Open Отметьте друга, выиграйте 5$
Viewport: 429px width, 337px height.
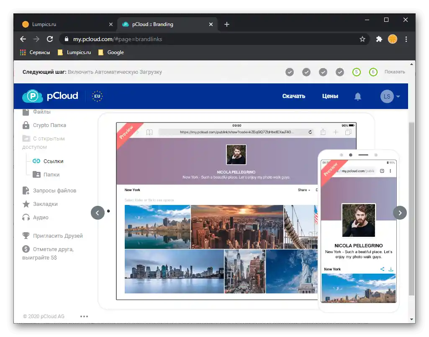point(48,253)
